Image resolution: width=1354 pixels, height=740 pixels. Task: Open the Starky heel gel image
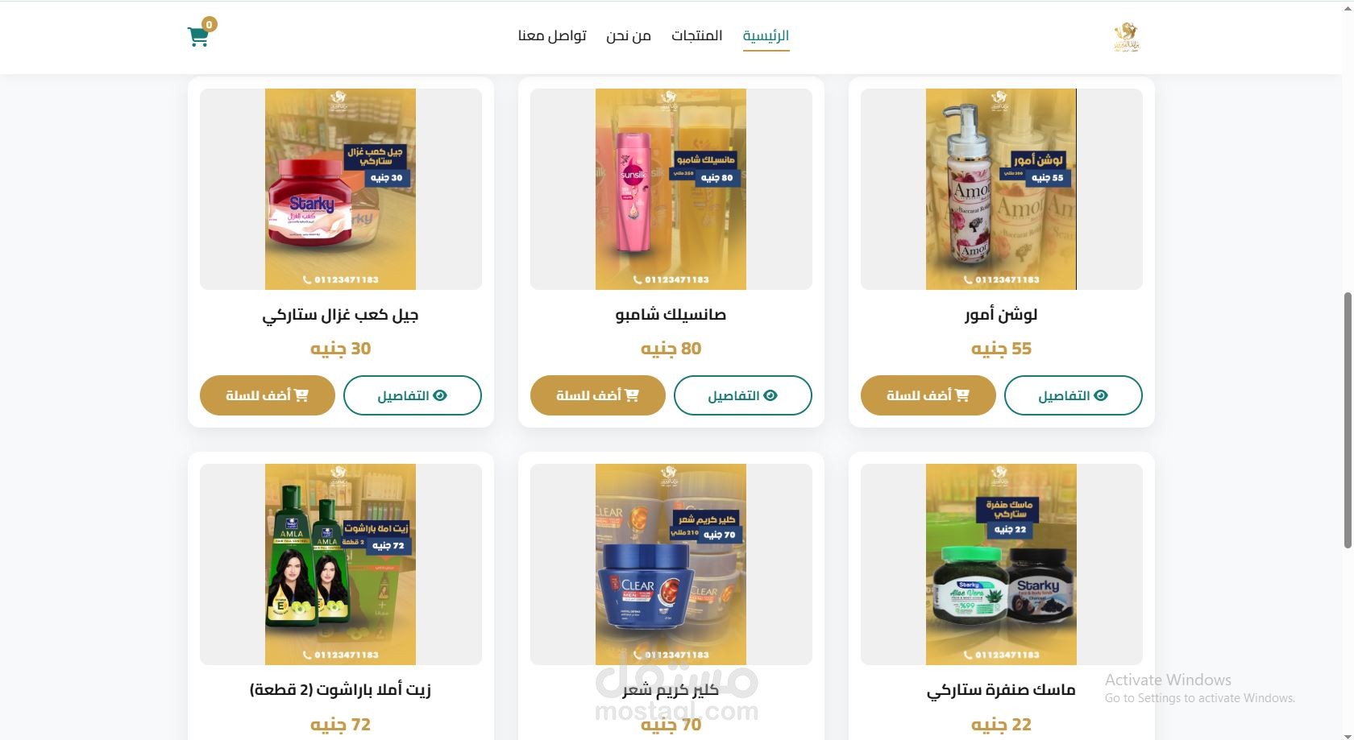click(x=340, y=189)
